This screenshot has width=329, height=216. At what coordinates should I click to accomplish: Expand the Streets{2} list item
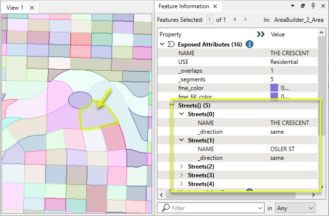(x=182, y=166)
